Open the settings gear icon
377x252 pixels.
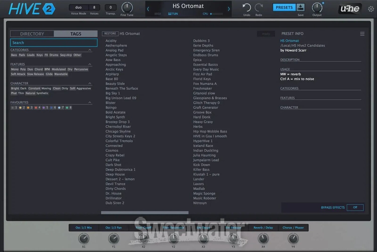[x=371, y=9]
